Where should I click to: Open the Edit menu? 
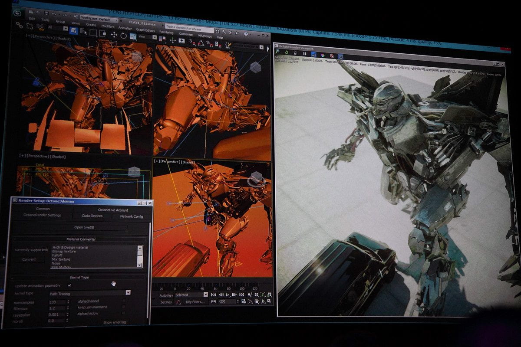[x=32, y=19]
